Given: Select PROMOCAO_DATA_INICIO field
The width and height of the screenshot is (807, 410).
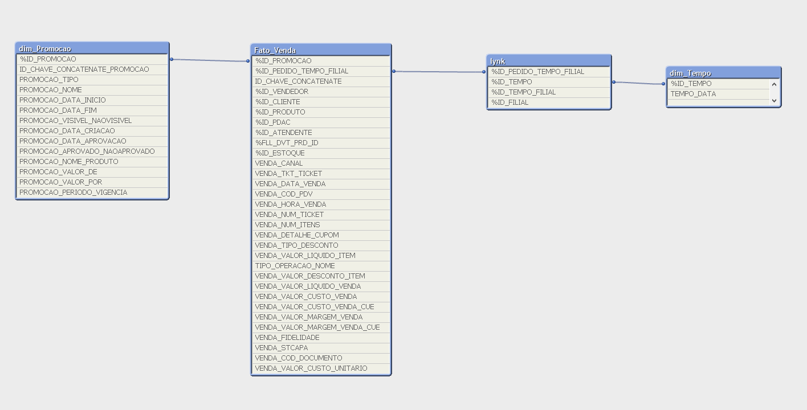Looking at the screenshot, I should pyautogui.click(x=92, y=100).
